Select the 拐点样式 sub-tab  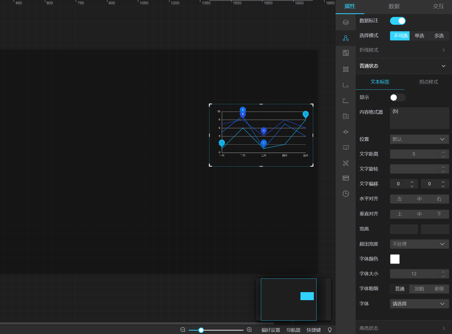tap(429, 82)
